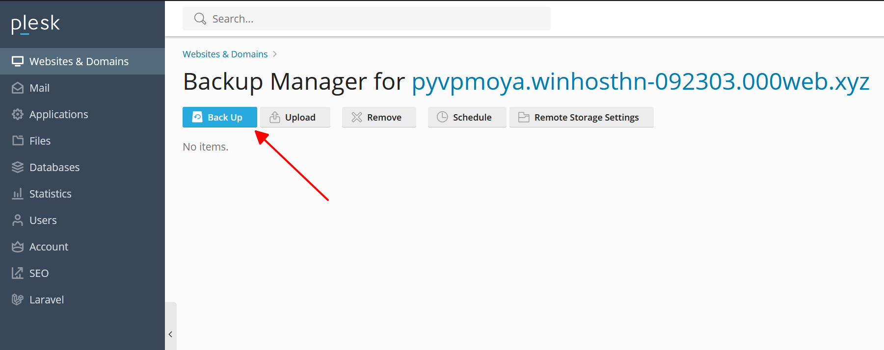
Task: Click the Account crown icon
Action: click(18, 247)
